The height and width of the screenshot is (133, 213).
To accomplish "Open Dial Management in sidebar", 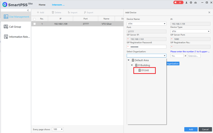I will 16,17.
